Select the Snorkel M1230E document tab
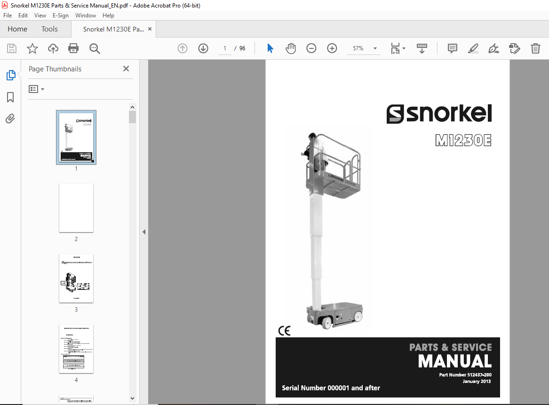The image size is (549, 405). 113,29
